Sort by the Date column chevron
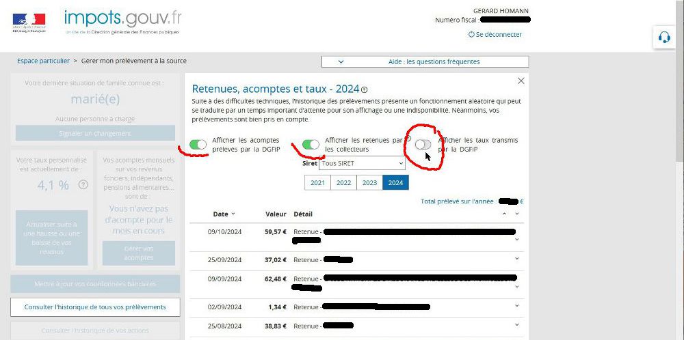684x340 pixels. [233, 214]
